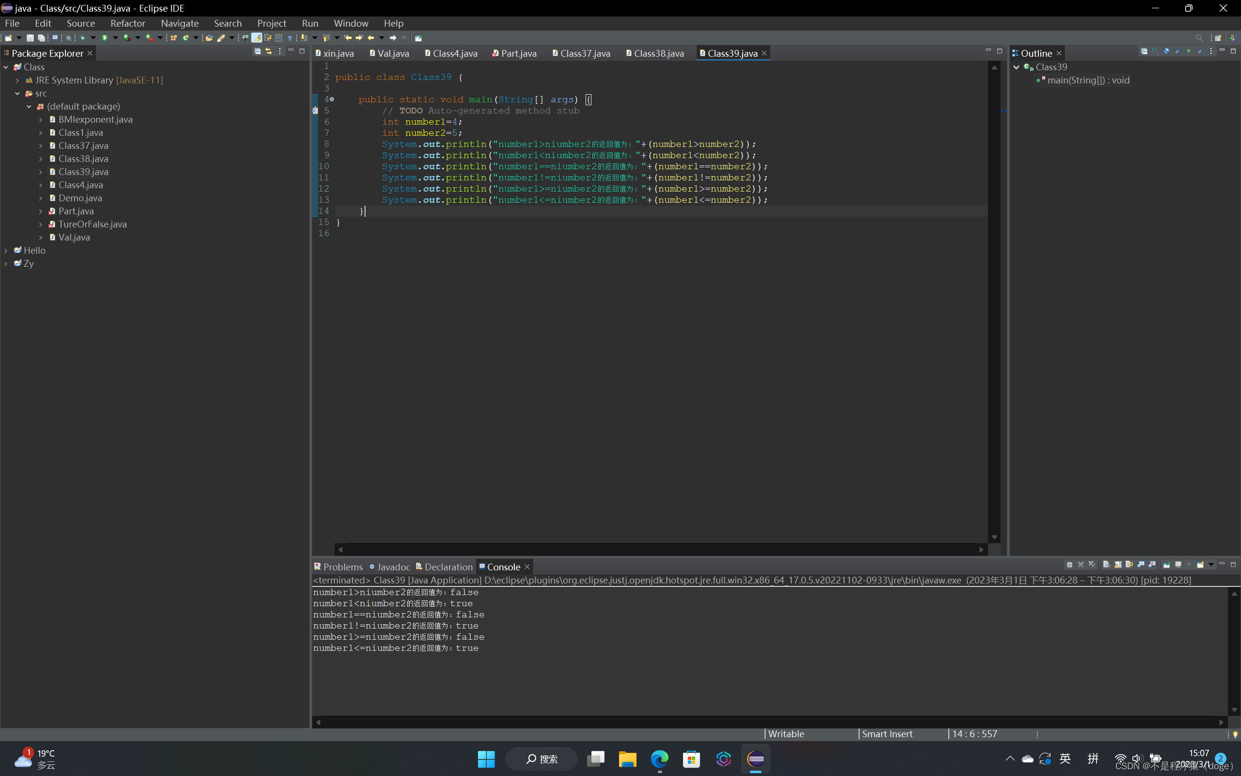This screenshot has width=1241, height=776.
Task: Toggle Scroll Lock in Console toolbar
Action: click(1118, 565)
